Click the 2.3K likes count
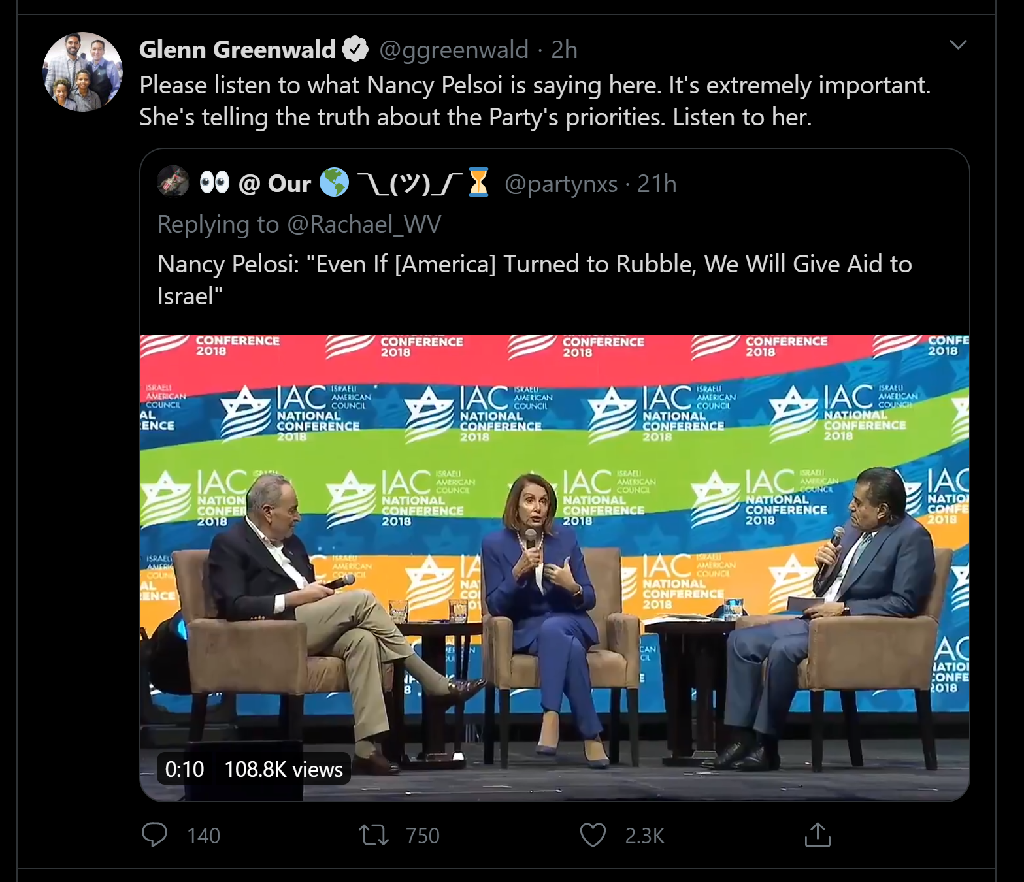Image resolution: width=1024 pixels, height=882 pixels. [x=644, y=836]
